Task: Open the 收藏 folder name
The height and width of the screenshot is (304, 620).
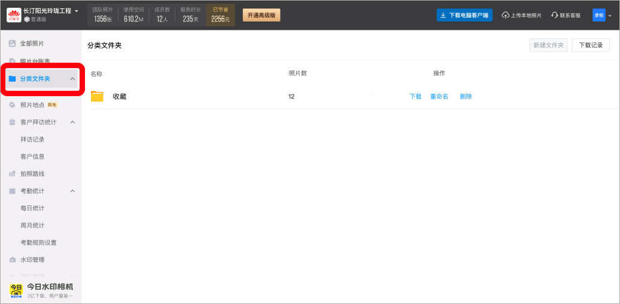Action: 120,96
